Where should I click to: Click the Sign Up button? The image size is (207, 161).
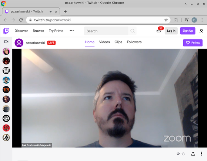(x=188, y=31)
